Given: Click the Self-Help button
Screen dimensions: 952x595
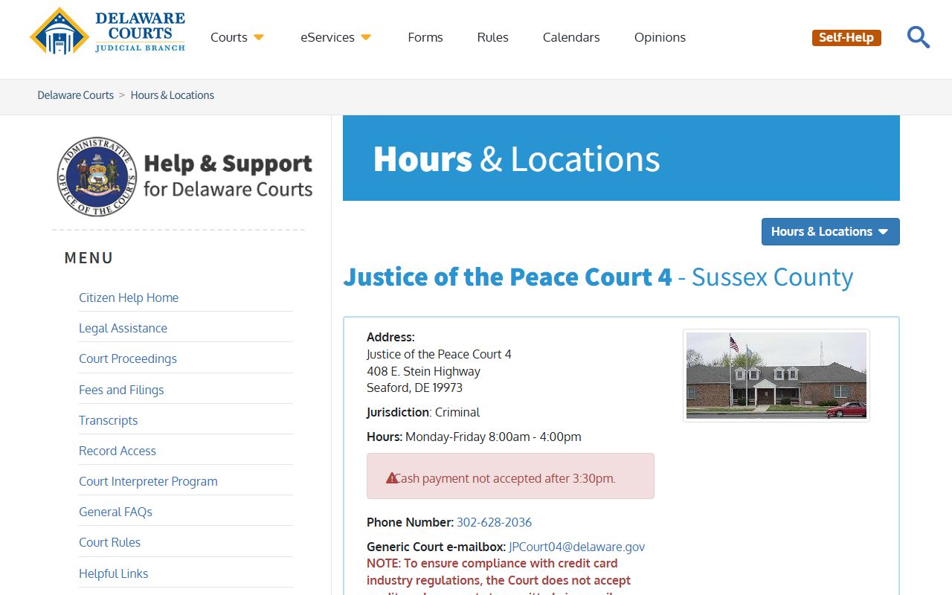Looking at the screenshot, I should coord(846,37).
